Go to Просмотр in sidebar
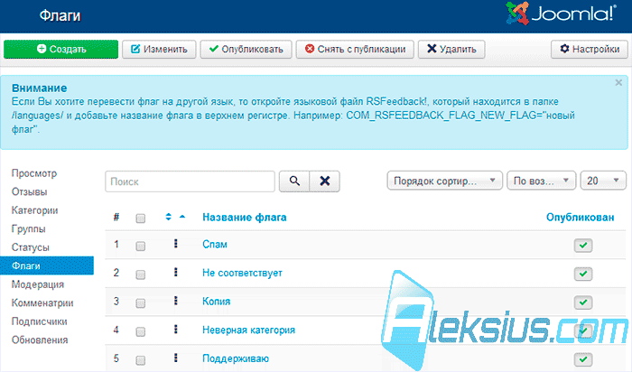 (34, 173)
